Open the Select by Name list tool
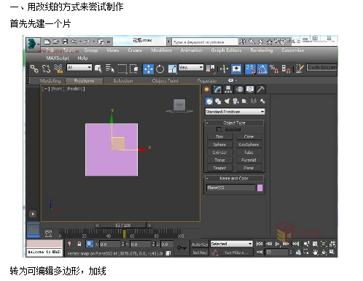 click(110, 69)
